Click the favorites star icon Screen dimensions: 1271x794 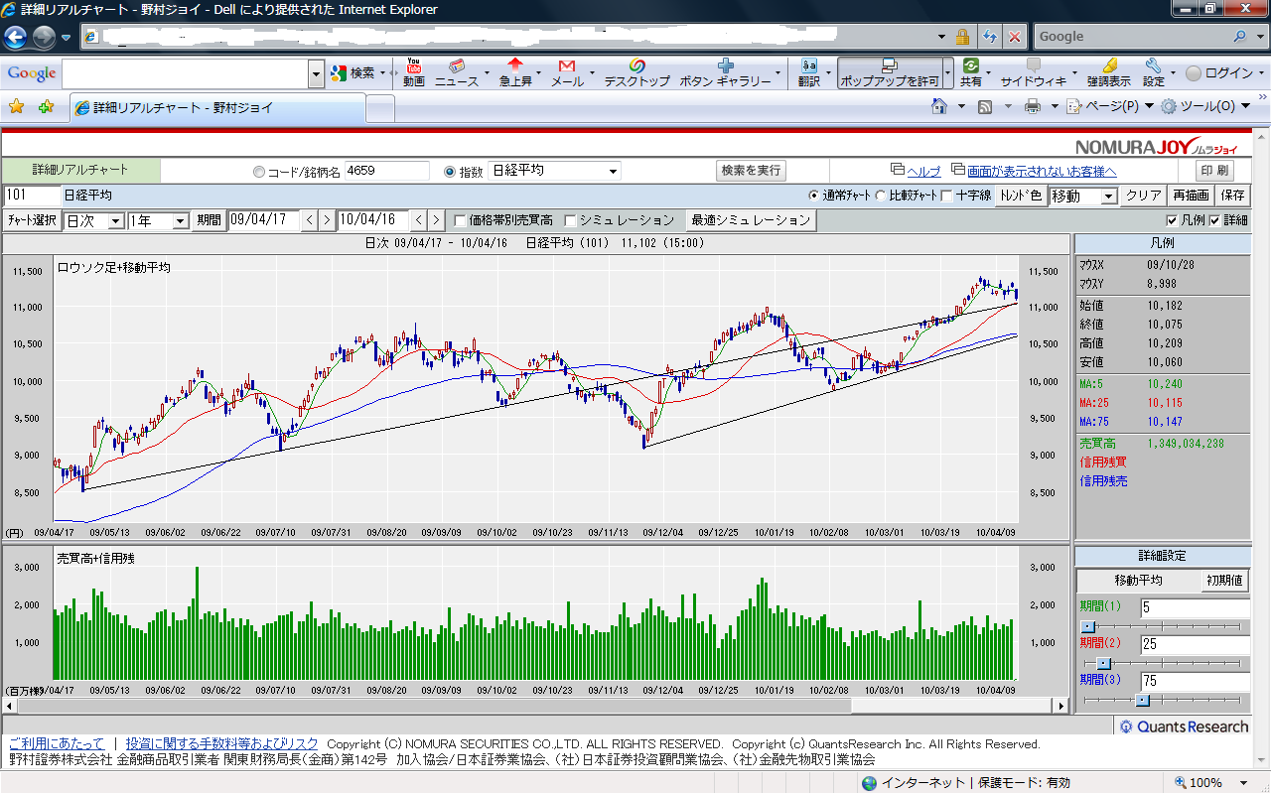tap(17, 106)
